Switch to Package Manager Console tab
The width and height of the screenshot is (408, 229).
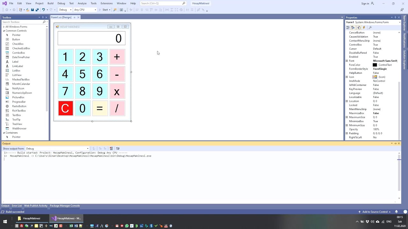pos(65,206)
